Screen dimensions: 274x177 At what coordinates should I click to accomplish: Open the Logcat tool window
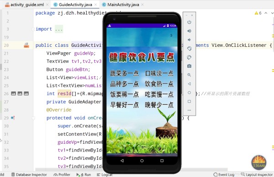[x=105, y=174]
